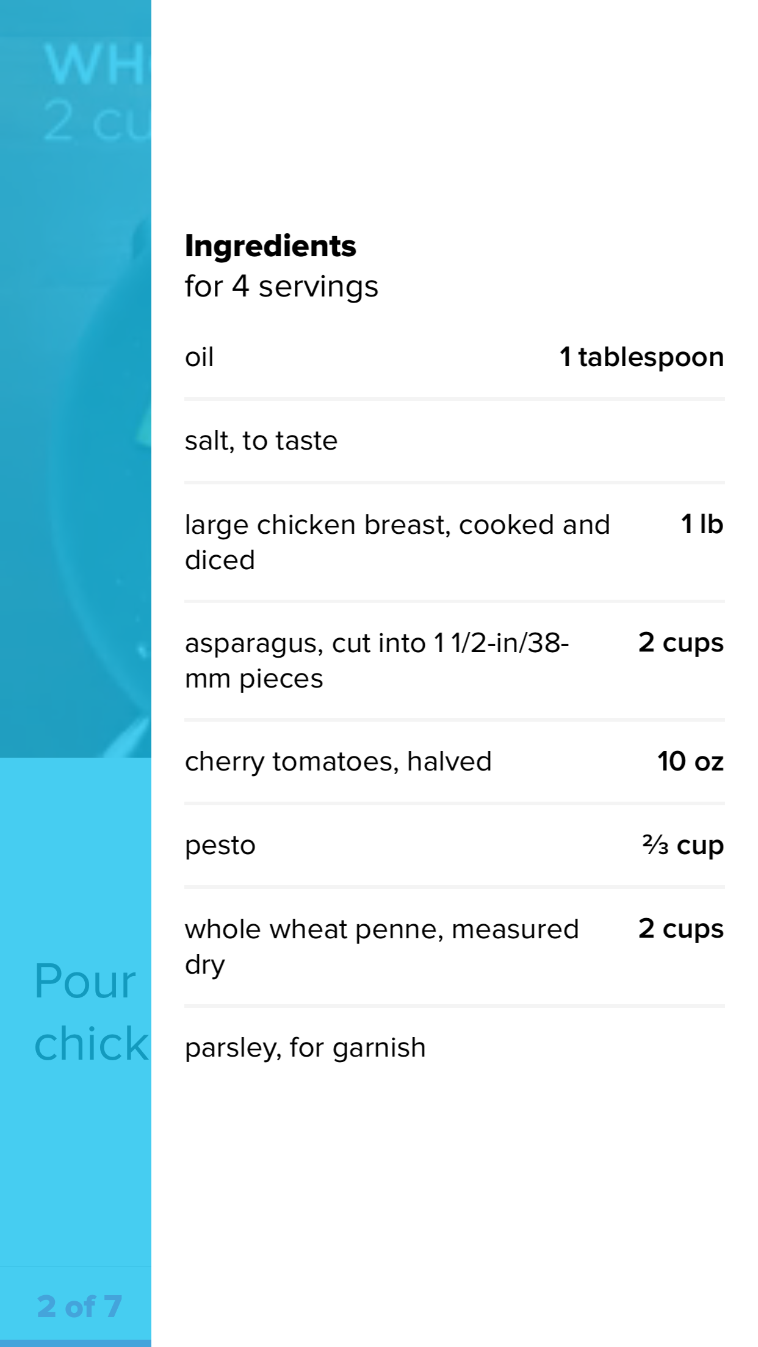The height and width of the screenshot is (1347, 758).
Task: Tap the asparagus 2 cups amount
Action: (x=681, y=643)
